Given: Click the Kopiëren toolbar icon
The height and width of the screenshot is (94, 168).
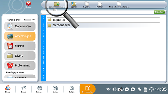Looking at the screenshot, I should [87, 4].
